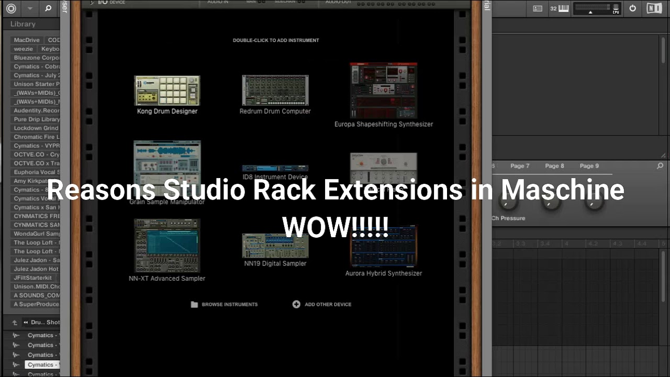Select the Europa Shapeshifting Synthesizer thumbnail
Image resolution: width=670 pixels, height=377 pixels.
pos(384,91)
